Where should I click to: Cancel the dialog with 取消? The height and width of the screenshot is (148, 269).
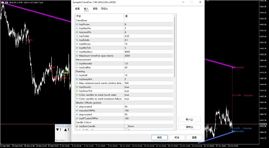point(177,137)
